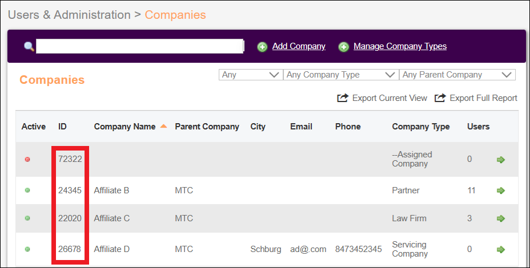This screenshot has width=530, height=268.
Task: Click MTC parent in Affiliate C row
Action: pyautogui.click(x=184, y=218)
